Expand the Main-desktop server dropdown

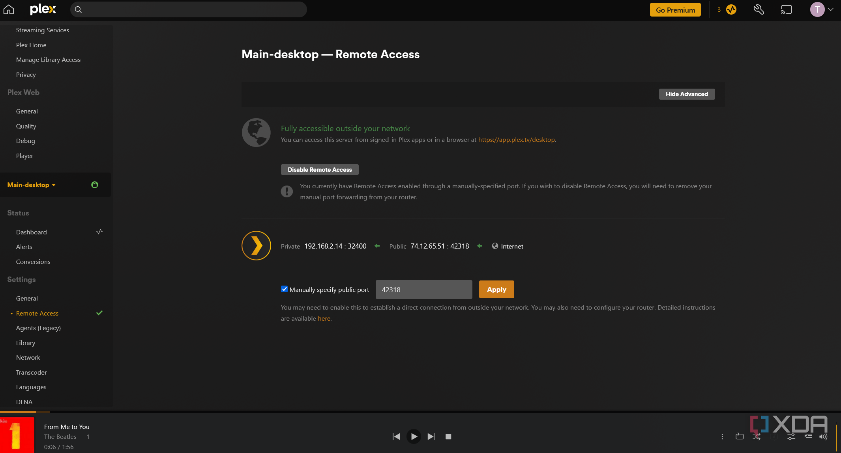[32, 185]
